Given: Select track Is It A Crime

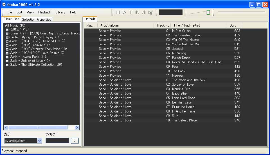Looking at the screenshot, I should pos(162,31).
